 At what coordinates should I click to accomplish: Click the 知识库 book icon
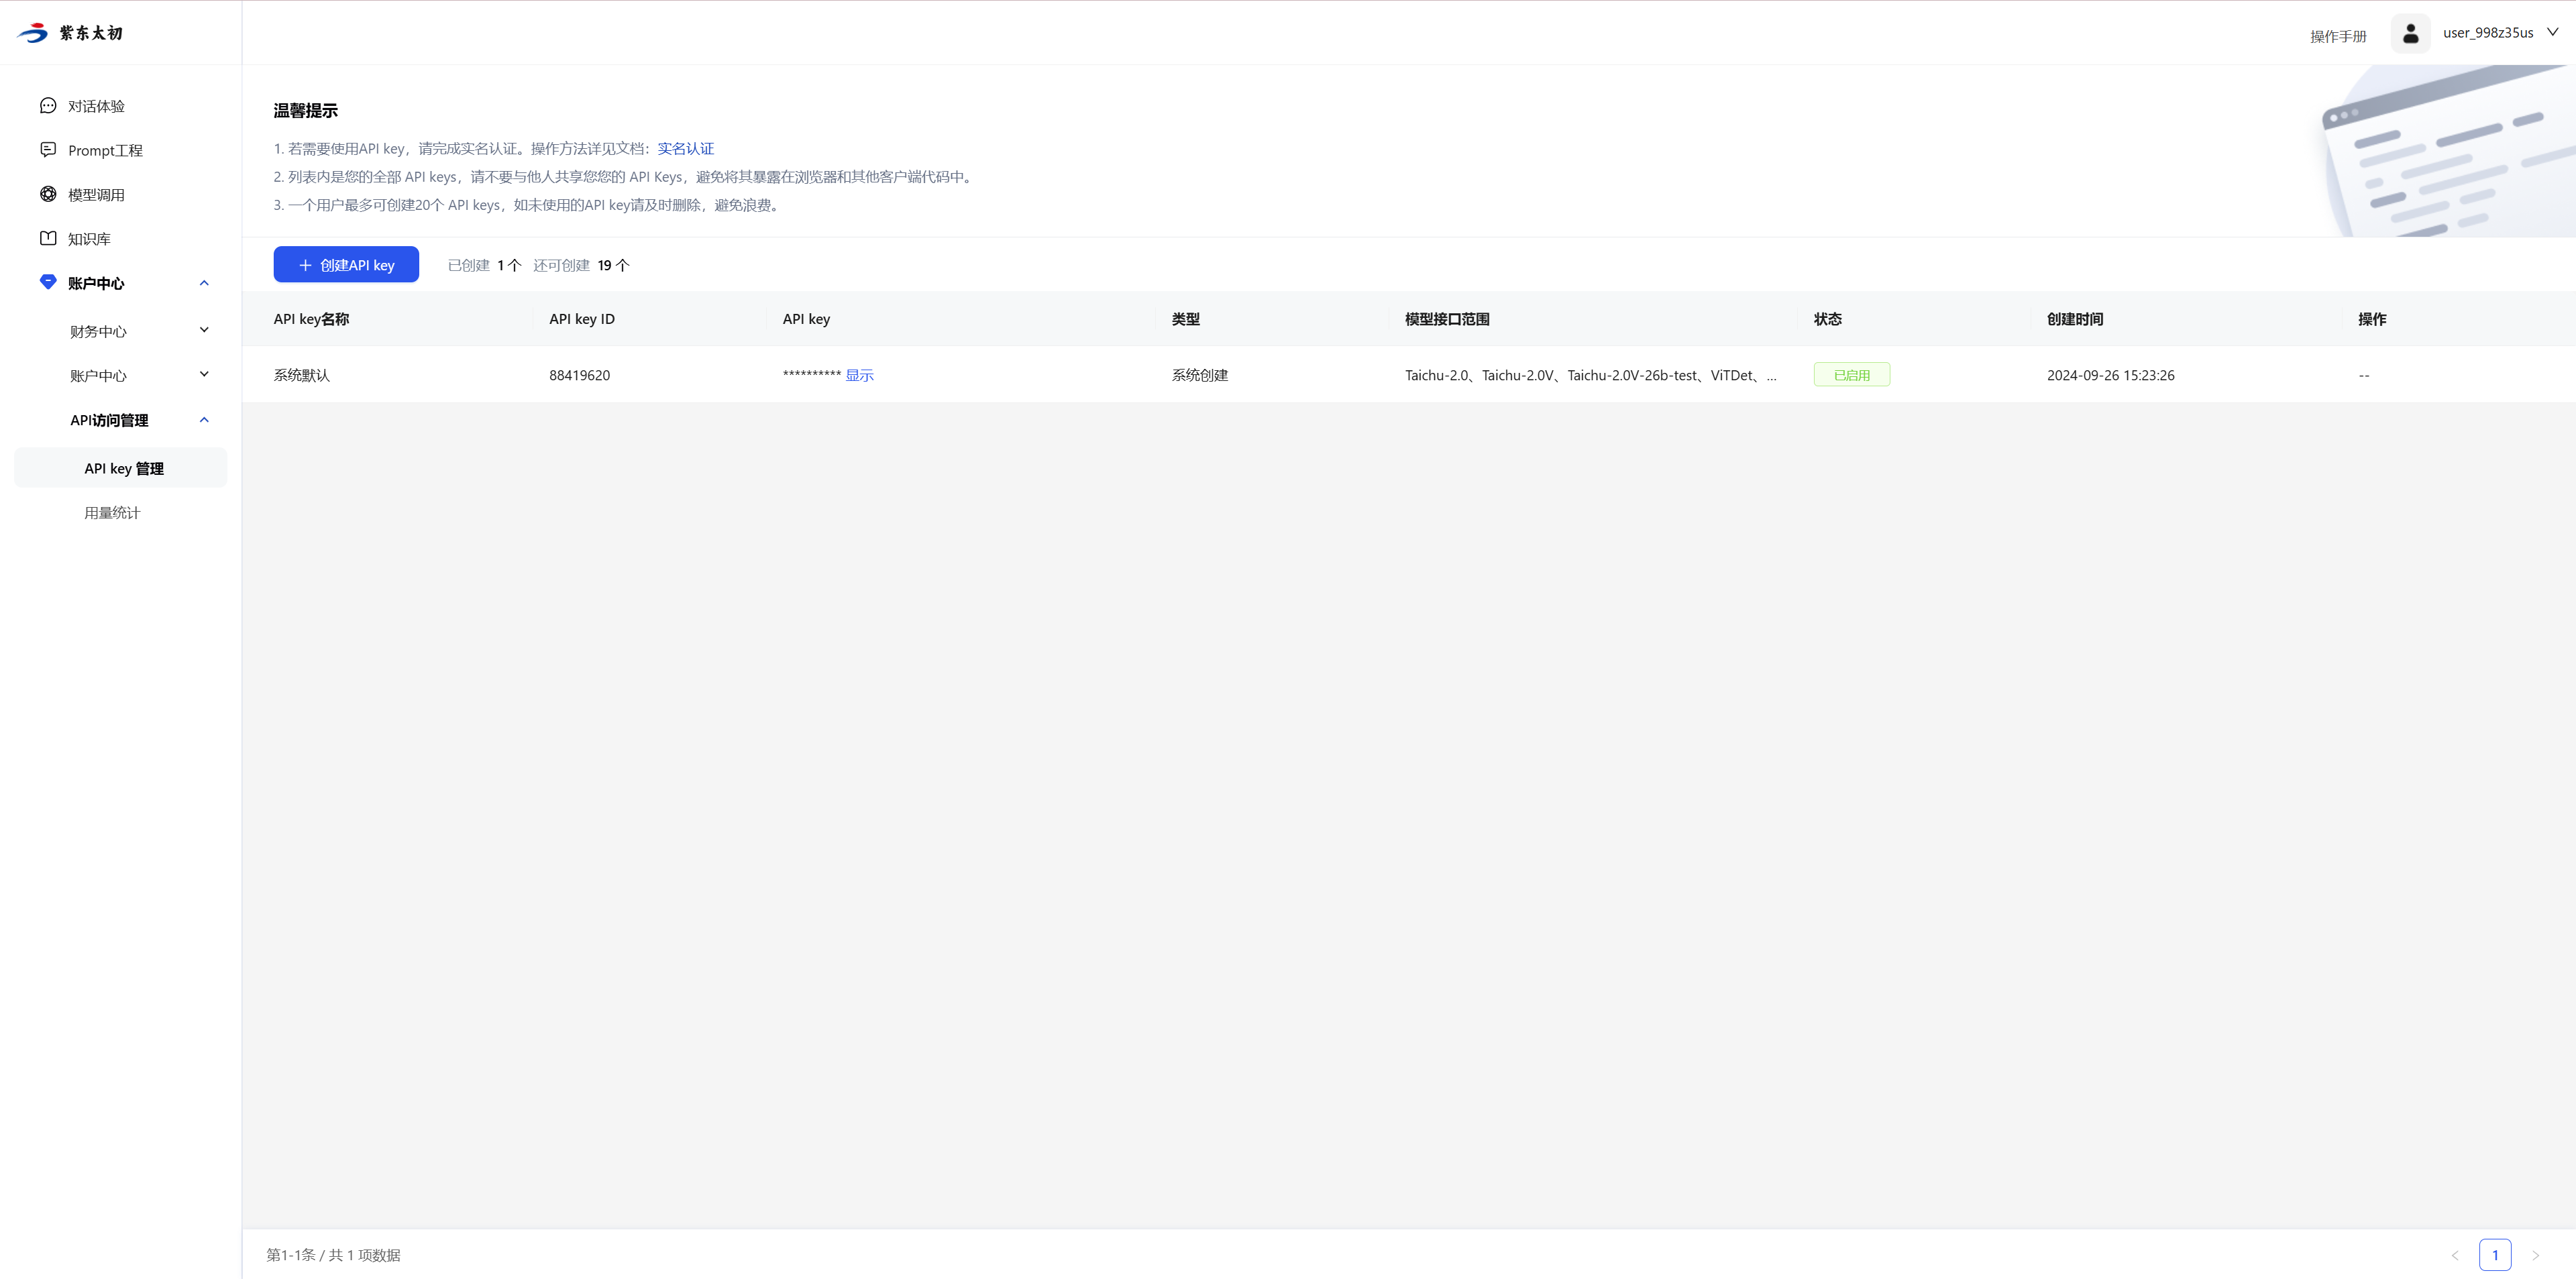click(x=47, y=238)
